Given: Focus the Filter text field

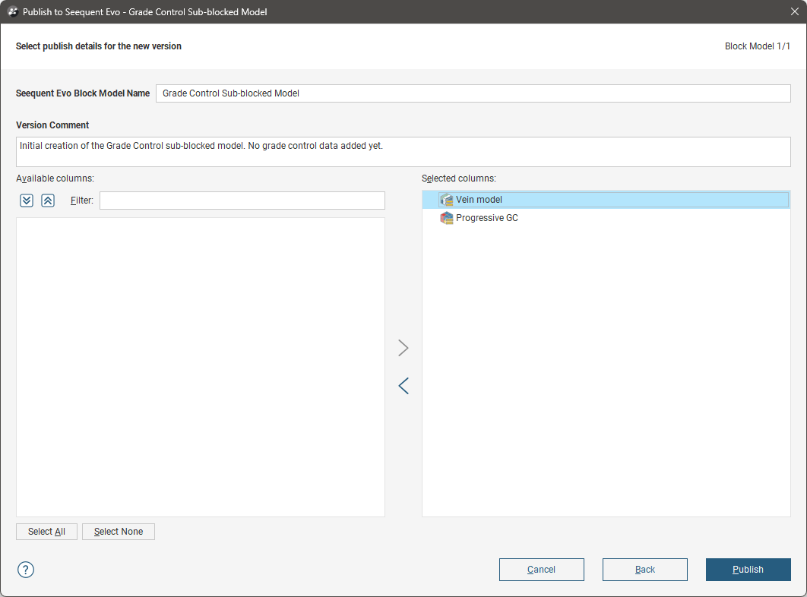Looking at the screenshot, I should (242, 201).
